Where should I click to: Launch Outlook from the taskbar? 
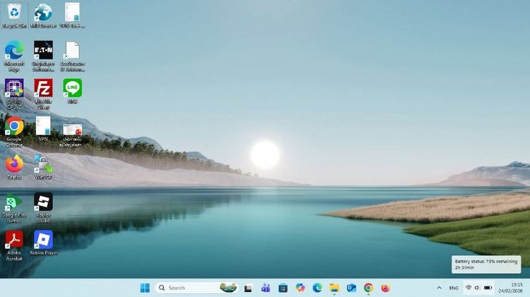tap(351, 288)
